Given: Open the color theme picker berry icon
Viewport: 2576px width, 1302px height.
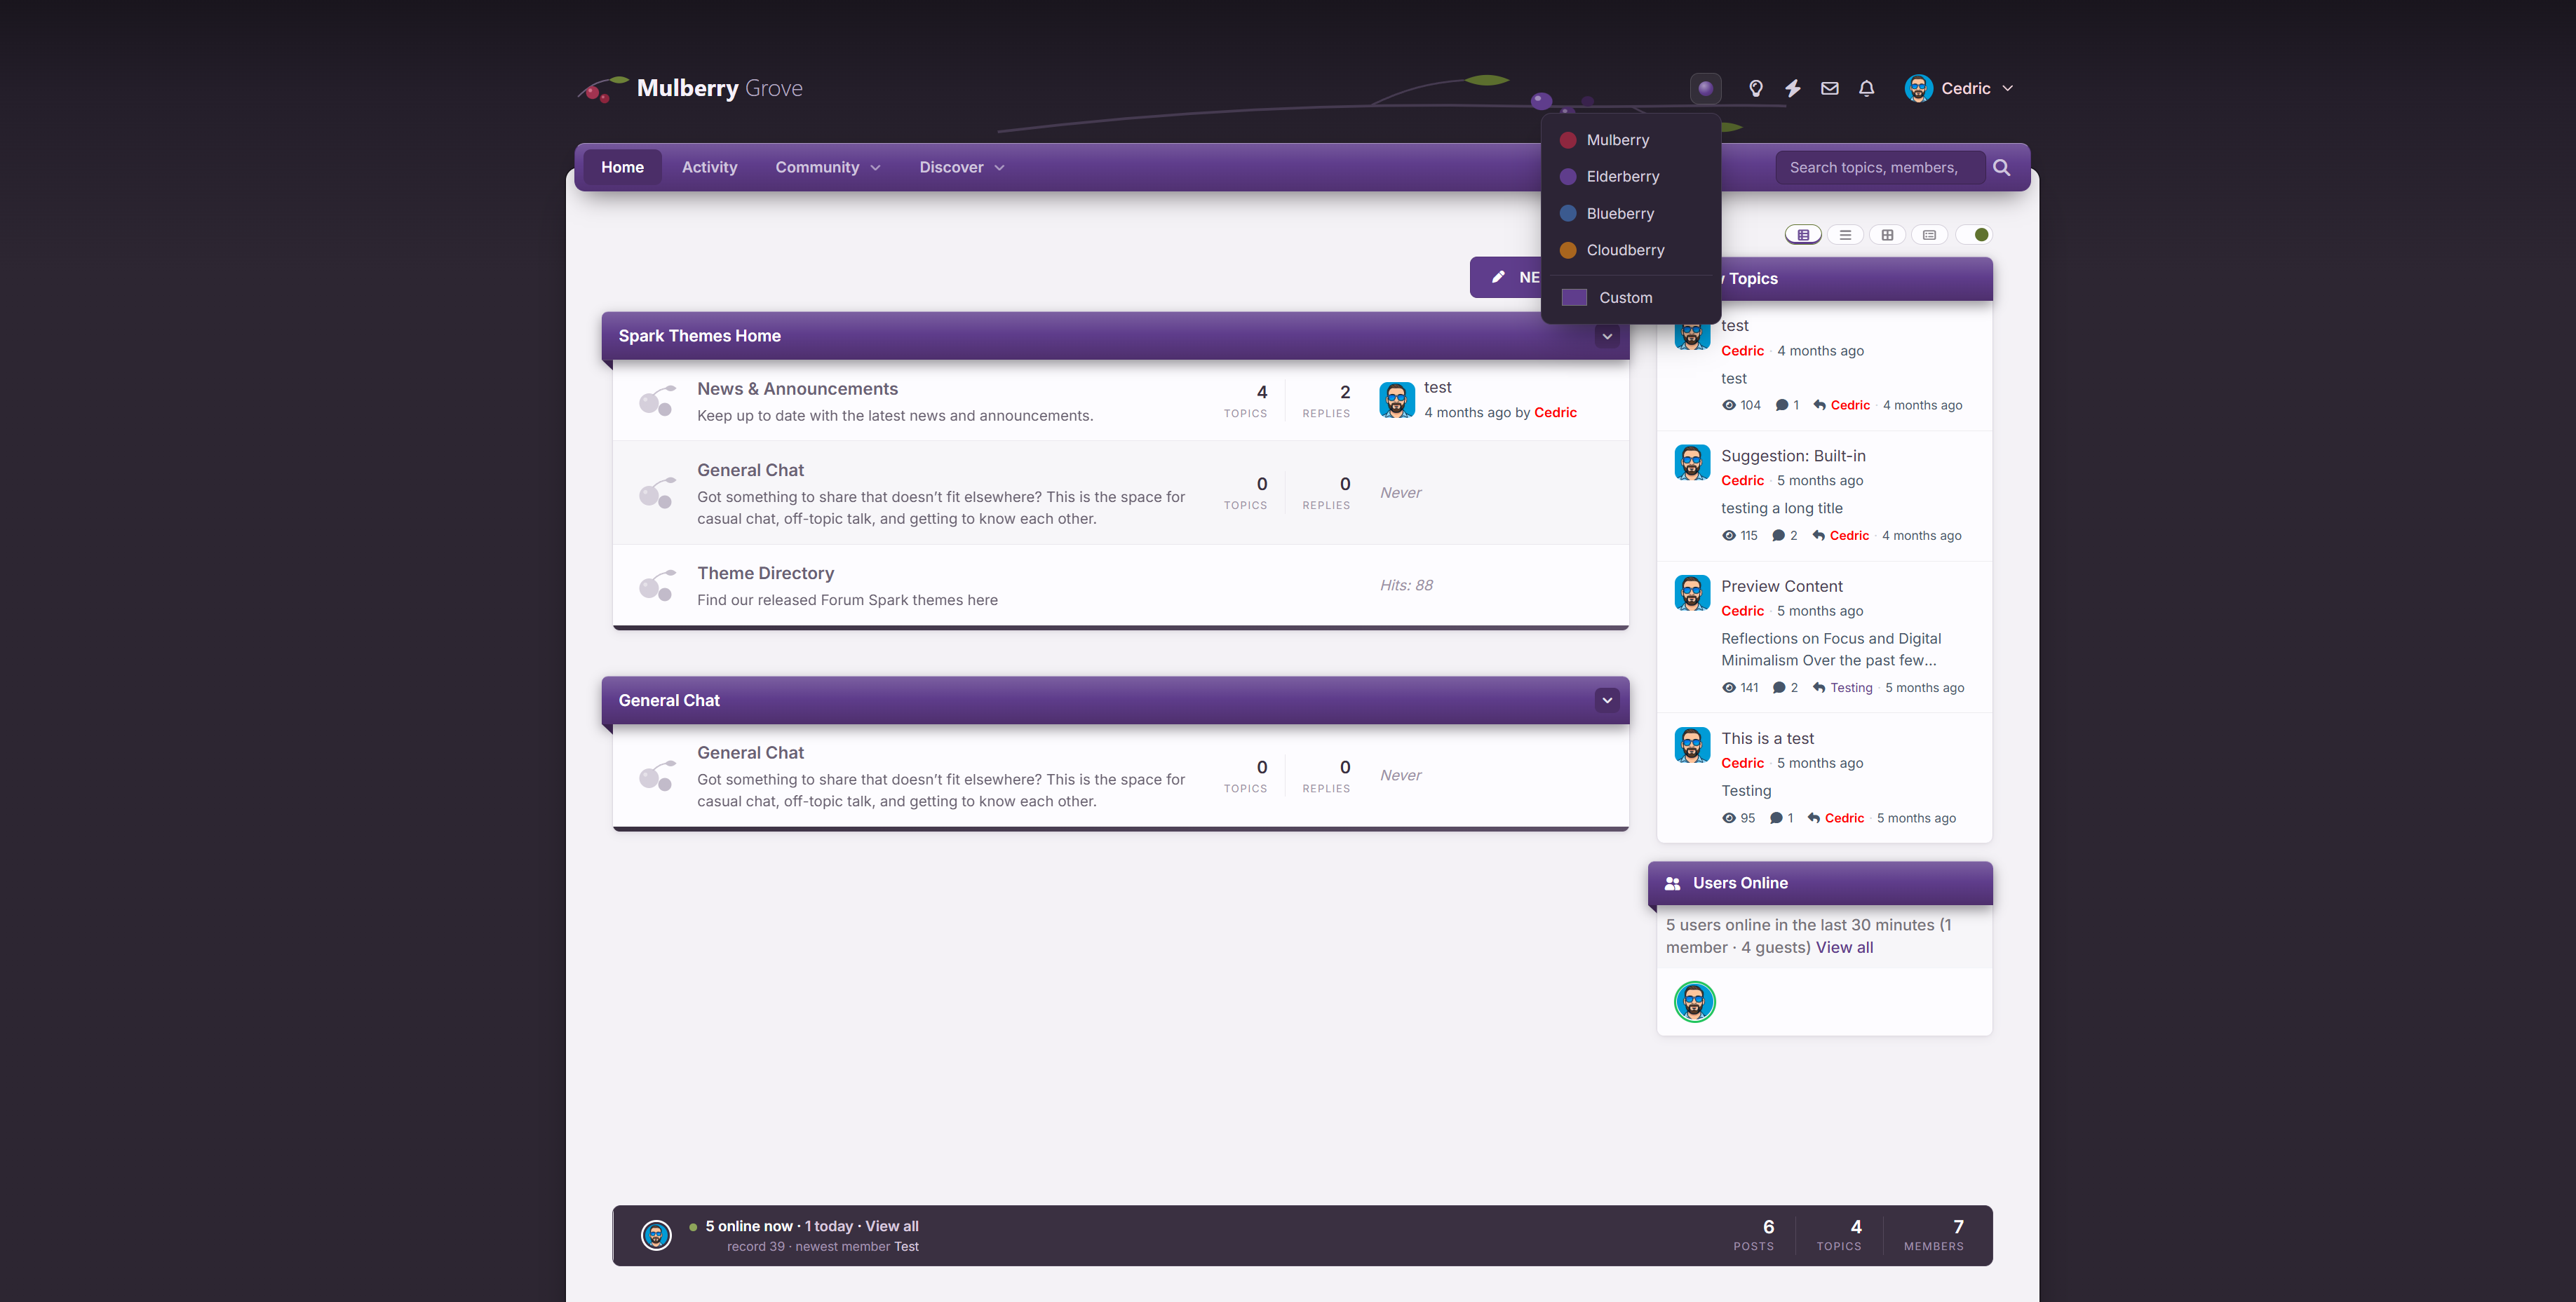Looking at the screenshot, I should (x=1705, y=88).
